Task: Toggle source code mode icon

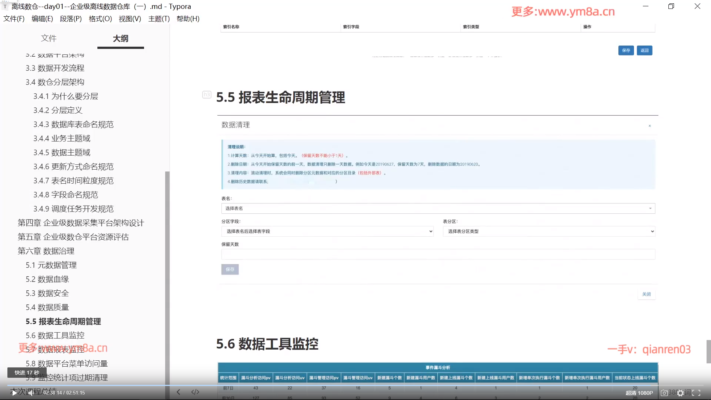Action: click(195, 392)
